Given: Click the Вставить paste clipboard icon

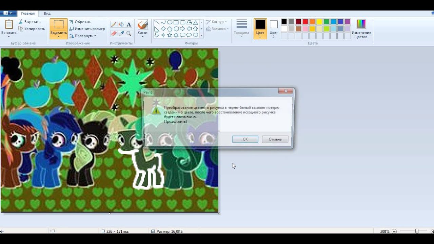Looking at the screenshot, I should [9, 25].
